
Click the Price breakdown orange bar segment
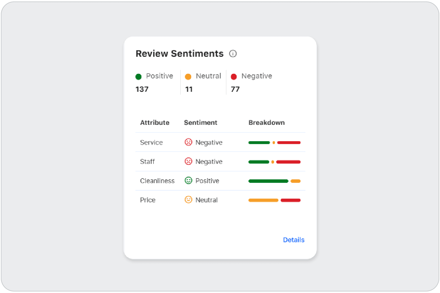pyautogui.click(x=263, y=200)
